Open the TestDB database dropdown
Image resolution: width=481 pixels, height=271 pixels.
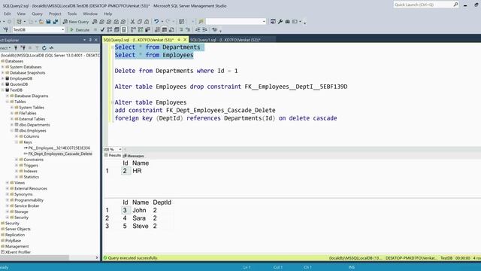click(63, 30)
